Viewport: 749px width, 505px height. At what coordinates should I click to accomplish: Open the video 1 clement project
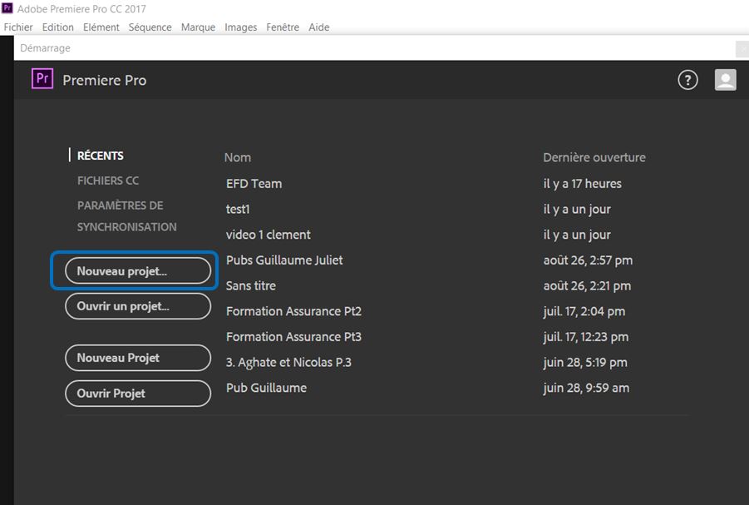tap(268, 235)
